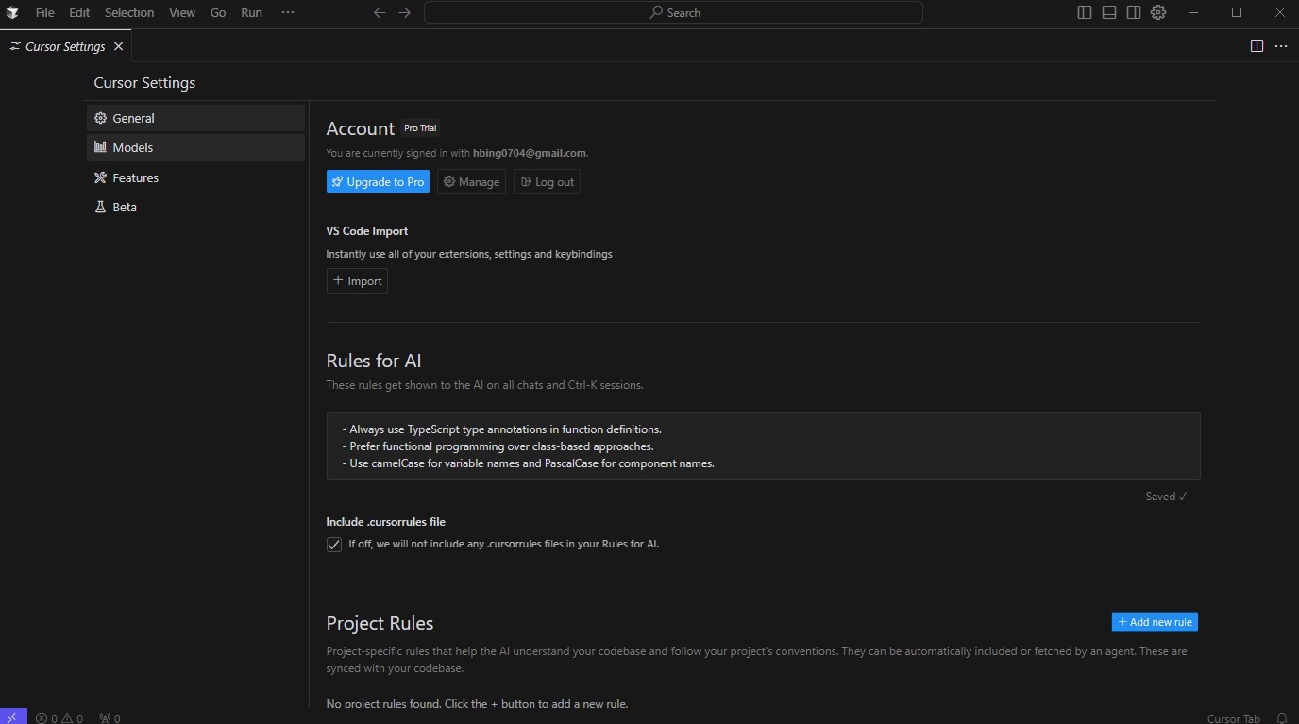Open the Go menu

pos(218,12)
